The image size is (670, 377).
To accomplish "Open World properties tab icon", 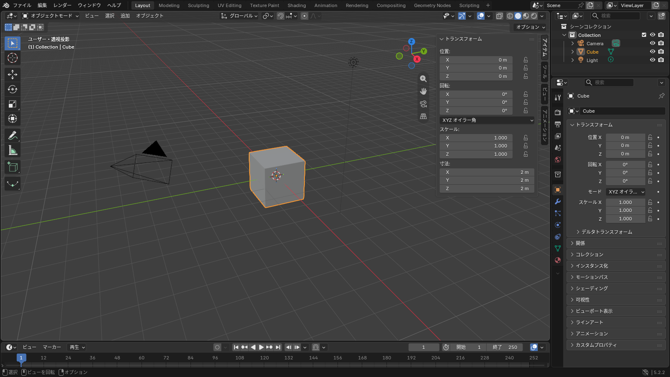I will tap(558, 160).
